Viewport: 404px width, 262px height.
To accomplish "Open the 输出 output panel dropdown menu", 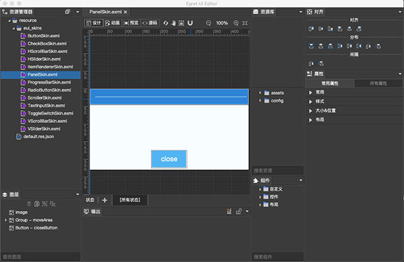I will click(247, 212).
